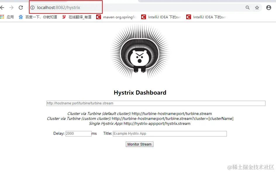This screenshot has height=172, width=276.
Task: Click the zoom magnifier icon in address bar
Action: [247, 8]
